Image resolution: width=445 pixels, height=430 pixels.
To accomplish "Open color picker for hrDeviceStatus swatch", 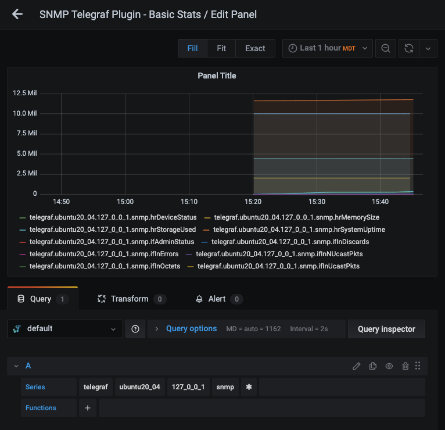I will [23, 218].
